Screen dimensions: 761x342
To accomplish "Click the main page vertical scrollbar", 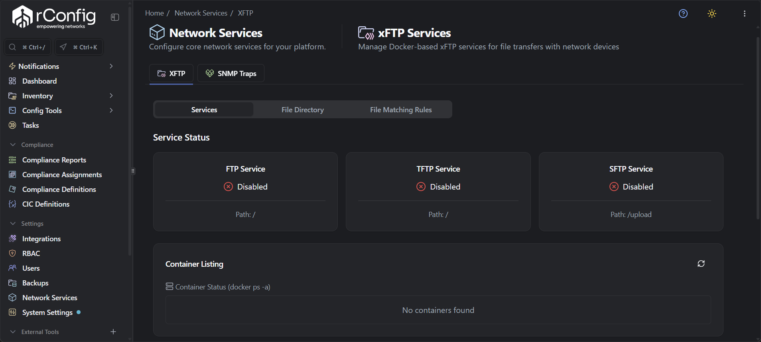I will pyautogui.click(x=758, y=128).
